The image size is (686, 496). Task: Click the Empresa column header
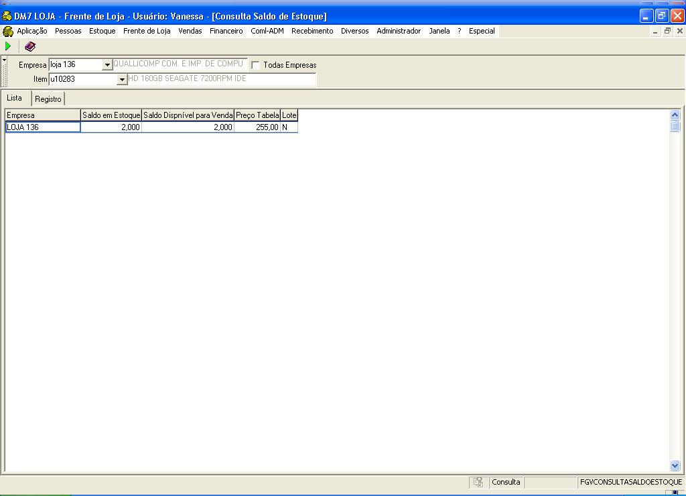pyautogui.click(x=43, y=115)
